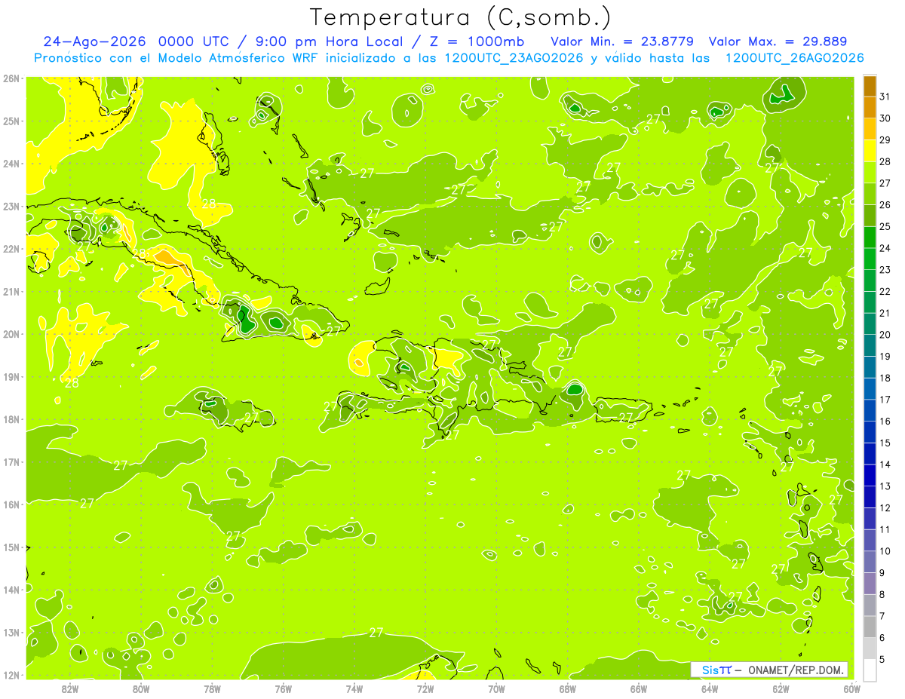Click the "18N" latitude label

[x=11, y=419]
